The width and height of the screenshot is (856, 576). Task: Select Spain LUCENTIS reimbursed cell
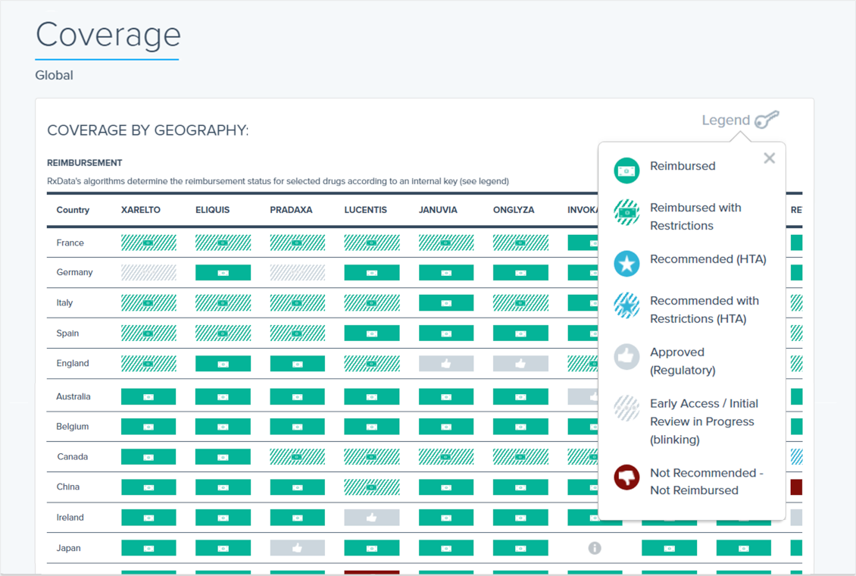(x=372, y=333)
